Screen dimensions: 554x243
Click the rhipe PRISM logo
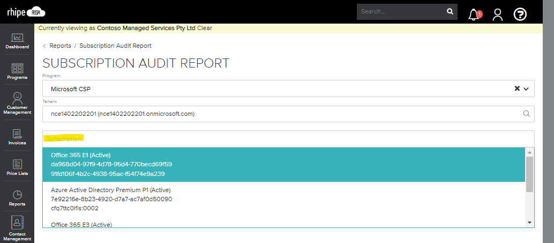click(x=26, y=12)
